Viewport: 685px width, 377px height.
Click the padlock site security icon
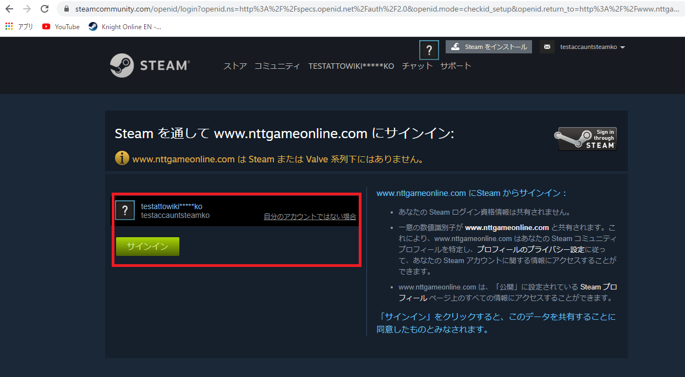tap(67, 9)
